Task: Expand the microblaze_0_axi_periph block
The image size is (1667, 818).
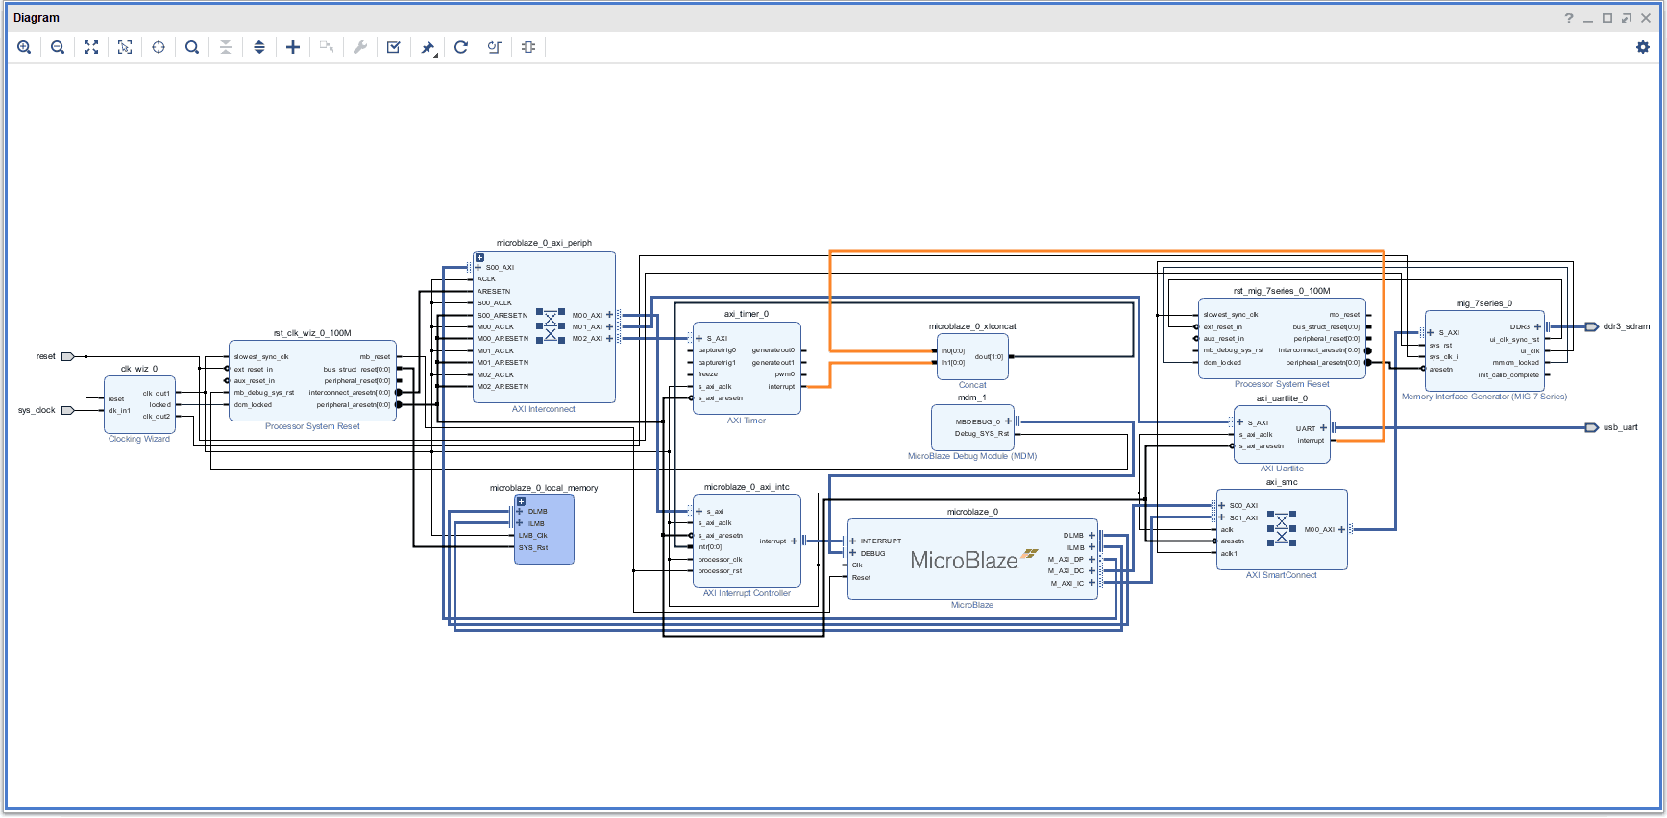Action: (479, 257)
